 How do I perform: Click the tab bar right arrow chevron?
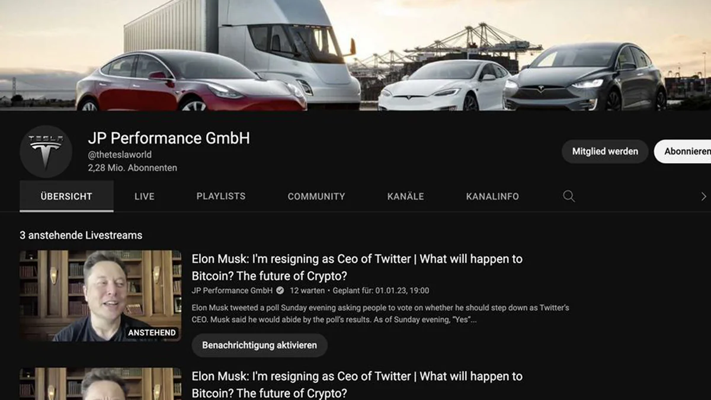pos(703,196)
